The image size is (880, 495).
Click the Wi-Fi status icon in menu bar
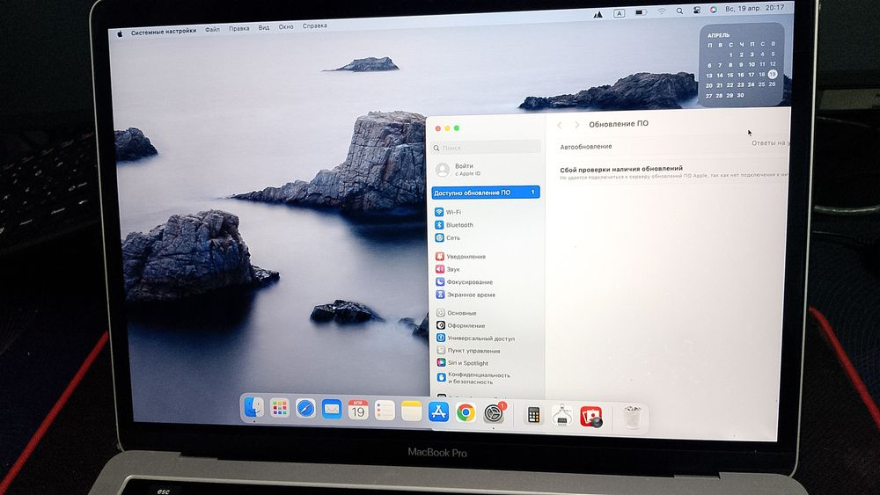click(x=663, y=11)
